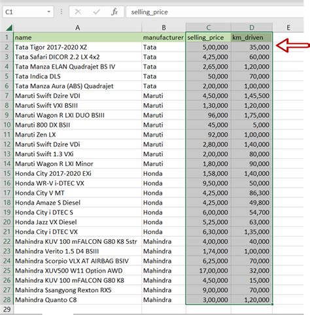Click the Cancel X icon in formula bar

coord(78,12)
